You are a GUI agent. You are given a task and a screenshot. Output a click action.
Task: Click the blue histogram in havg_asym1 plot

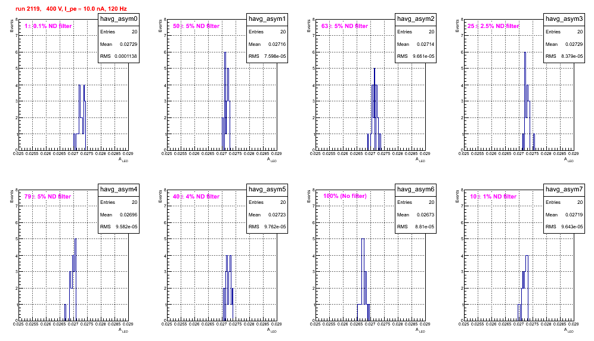click(x=226, y=101)
